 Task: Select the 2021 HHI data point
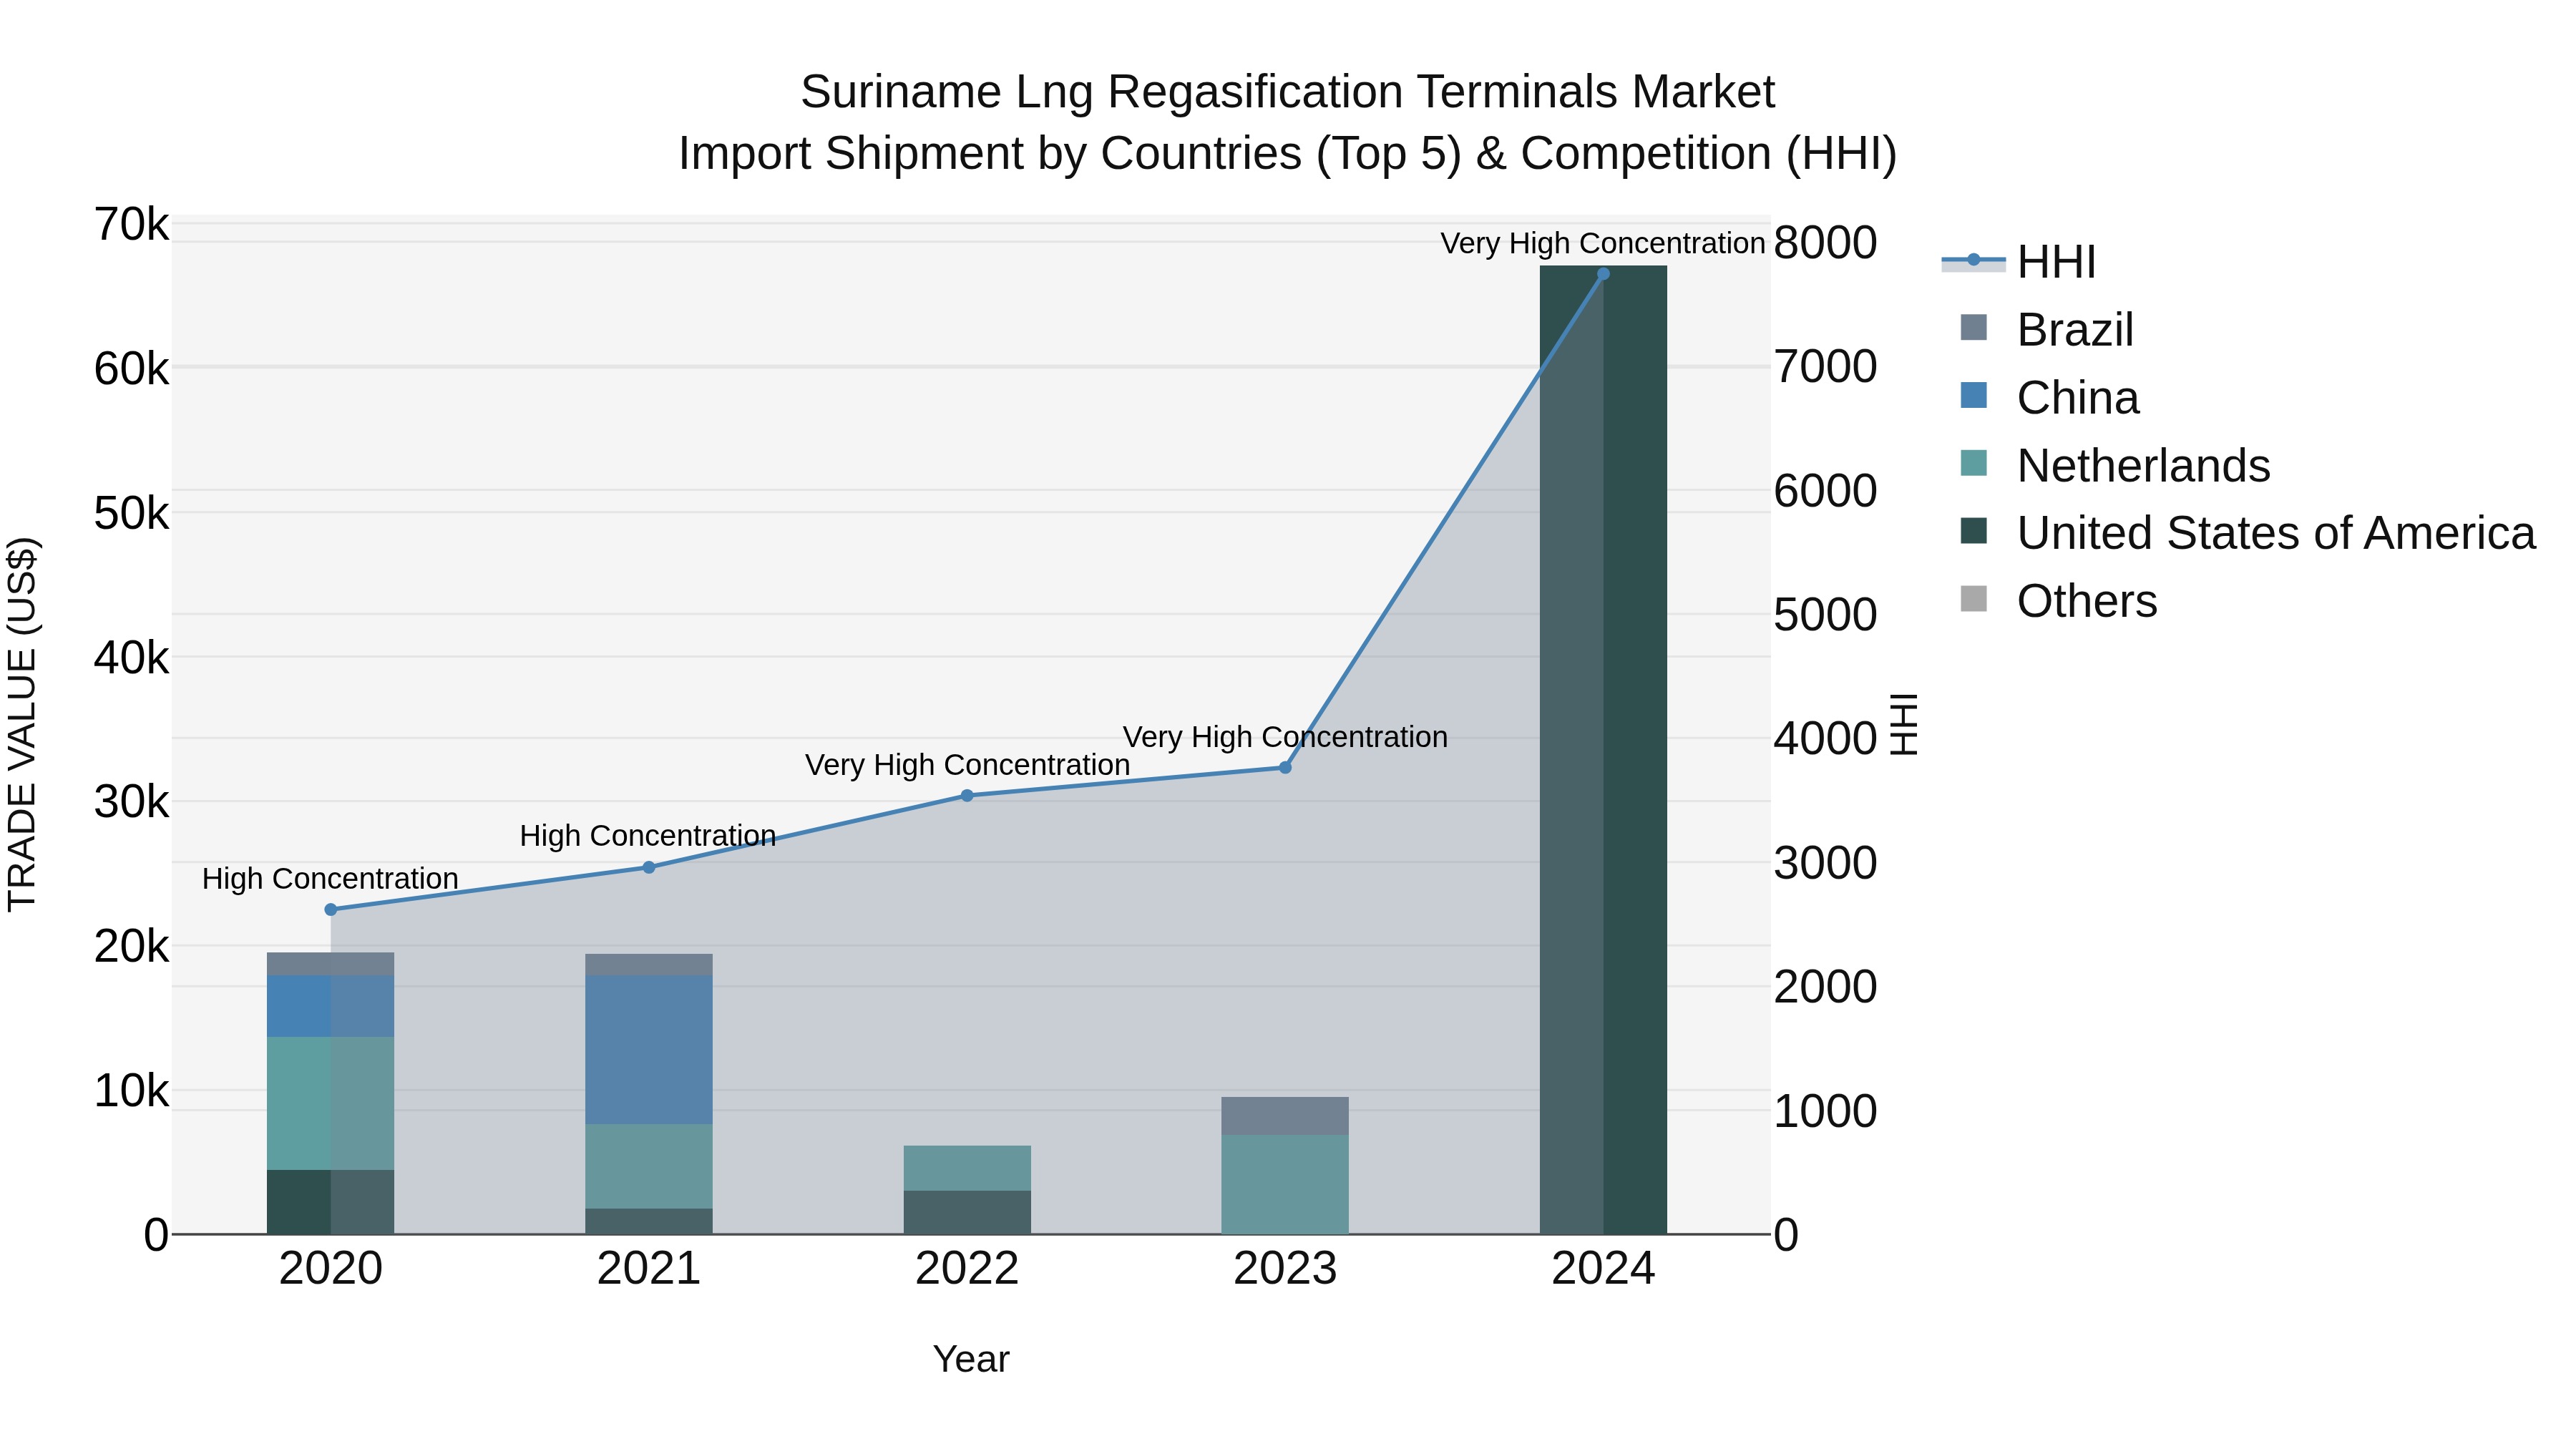[x=649, y=867]
